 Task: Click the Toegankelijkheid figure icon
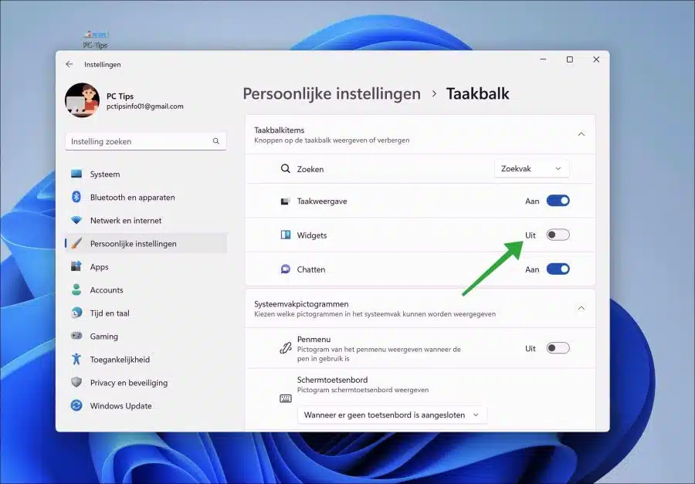tap(76, 359)
